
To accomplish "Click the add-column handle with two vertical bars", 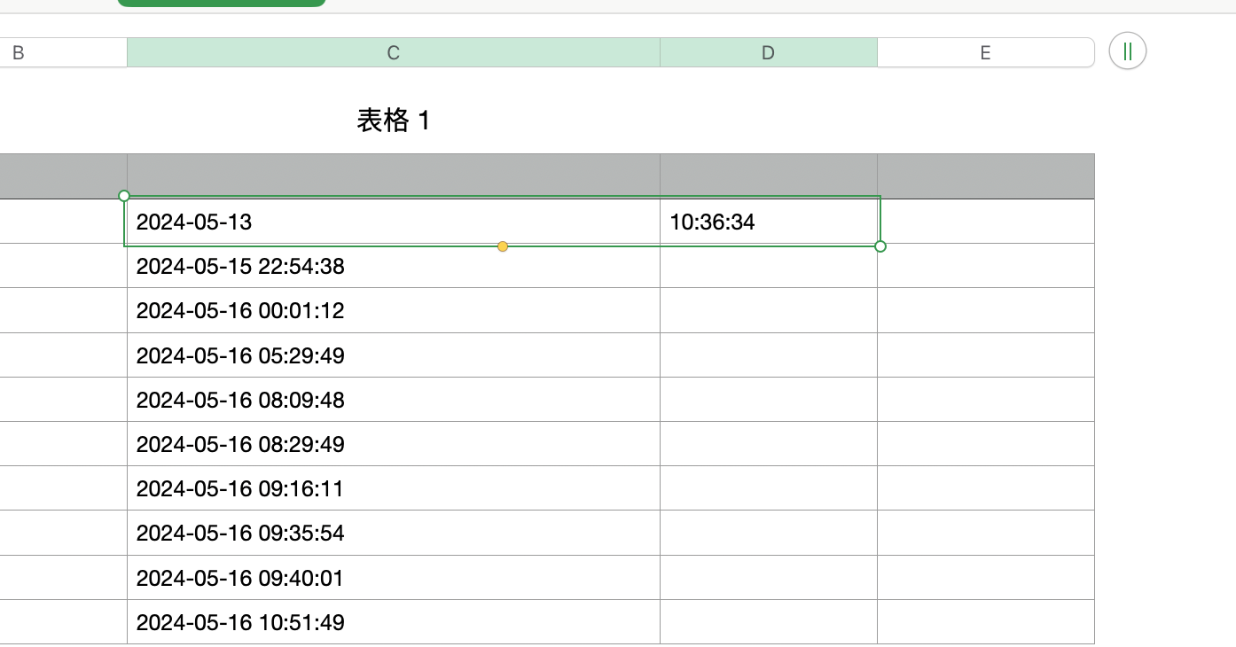I will point(1127,51).
